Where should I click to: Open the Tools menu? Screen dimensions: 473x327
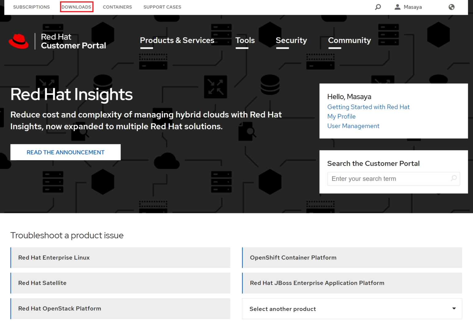(245, 40)
